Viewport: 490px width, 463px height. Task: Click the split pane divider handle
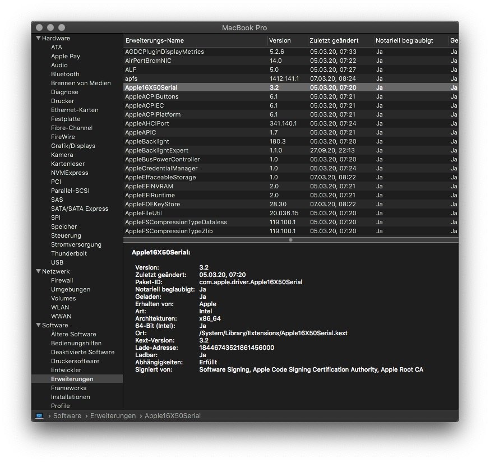[290, 240]
